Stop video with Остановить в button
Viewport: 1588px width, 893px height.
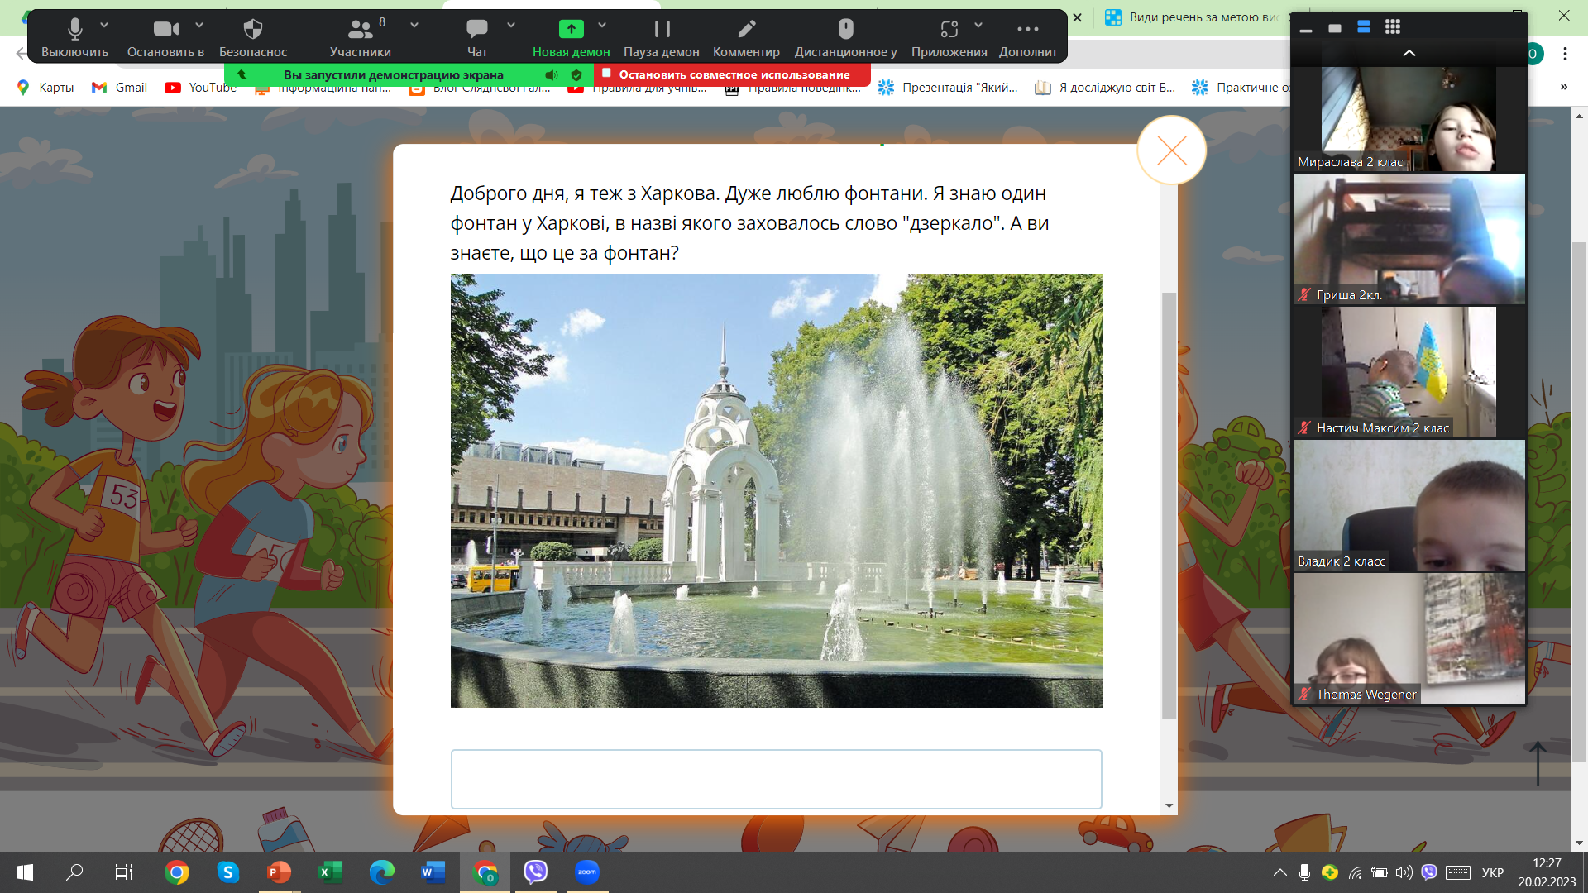pyautogui.click(x=165, y=37)
